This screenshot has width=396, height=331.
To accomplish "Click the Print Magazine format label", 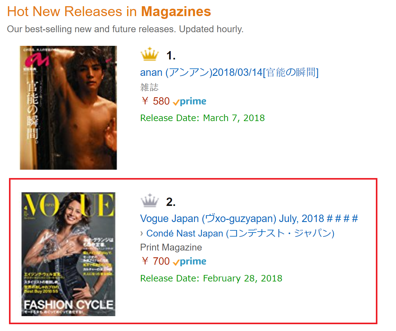I will point(171,247).
